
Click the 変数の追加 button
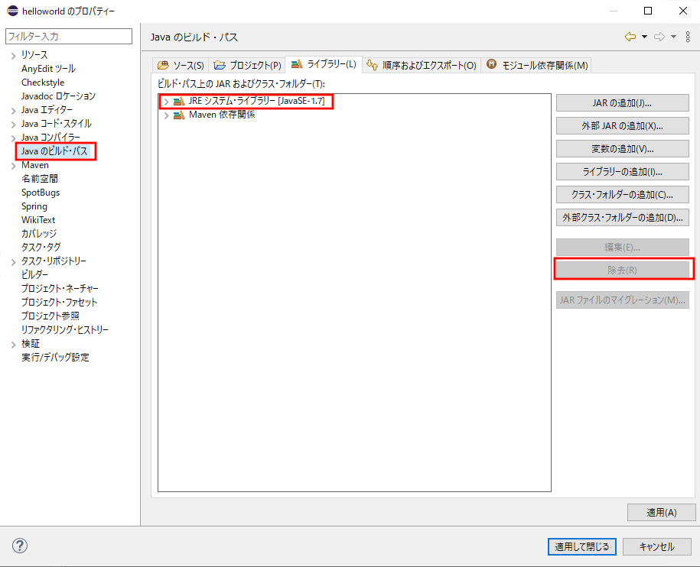pos(621,148)
